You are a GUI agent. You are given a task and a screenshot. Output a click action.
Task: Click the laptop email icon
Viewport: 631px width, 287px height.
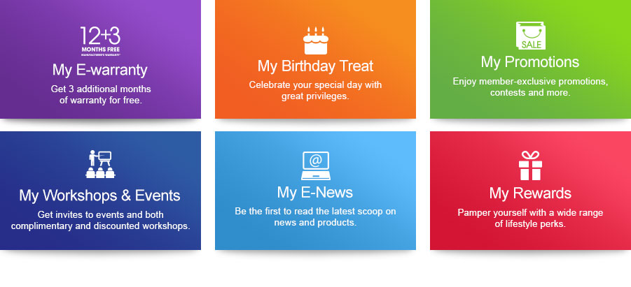click(315, 165)
